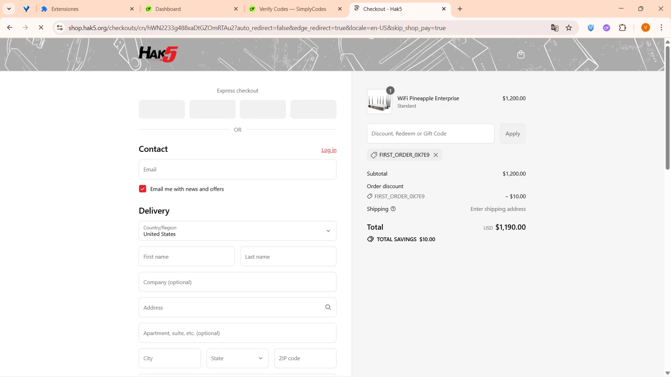Focus the Address input field
This screenshot has height=377, width=671.
(238, 307)
